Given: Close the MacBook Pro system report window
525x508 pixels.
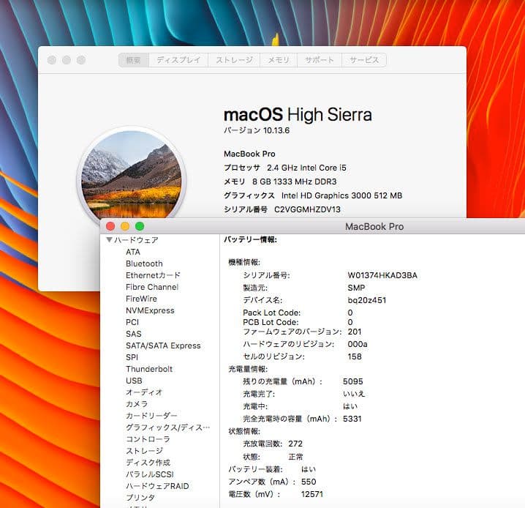Looking at the screenshot, I should [x=110, y=226].
